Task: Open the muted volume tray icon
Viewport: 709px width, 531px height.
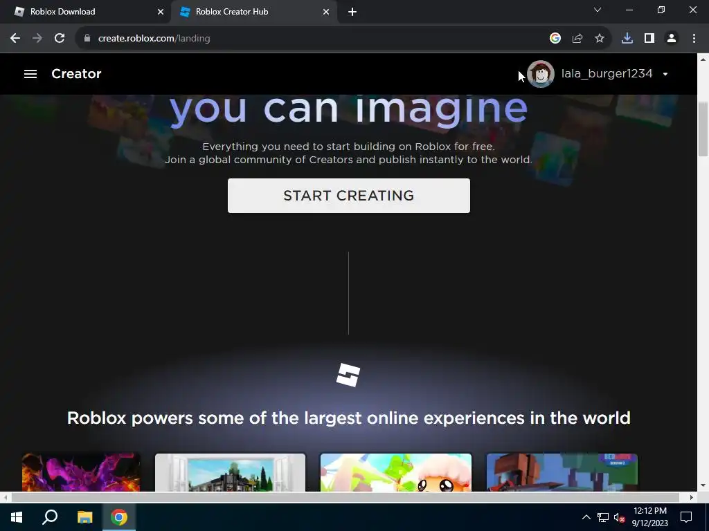Action: (x=619, y=517)
